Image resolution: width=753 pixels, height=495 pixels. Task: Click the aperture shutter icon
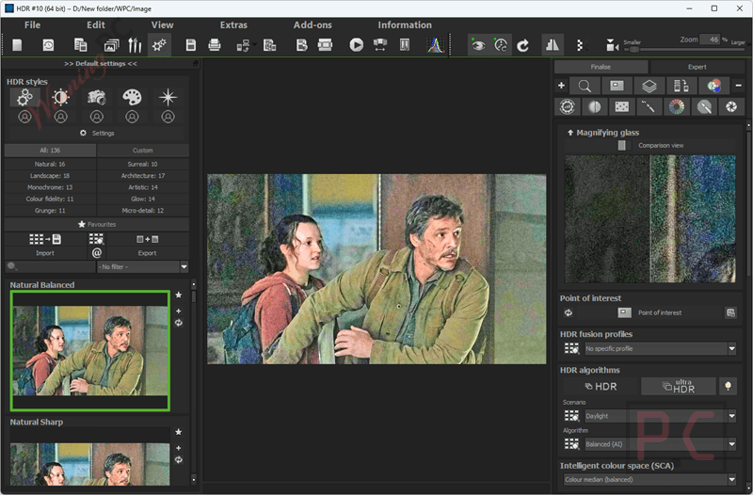[x=731, y=106]
